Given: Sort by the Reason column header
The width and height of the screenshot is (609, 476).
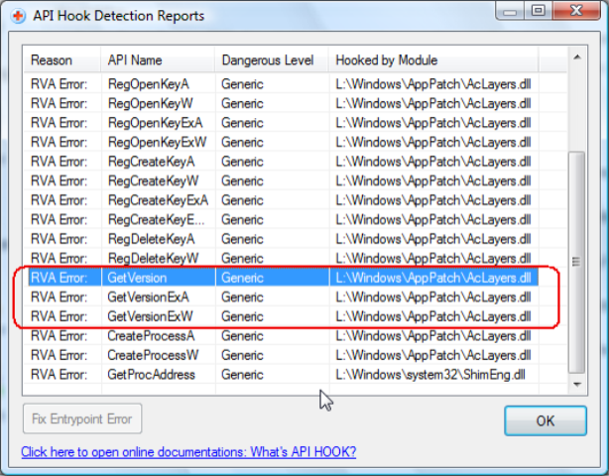Looking at the screenshot, I should 62,60.
